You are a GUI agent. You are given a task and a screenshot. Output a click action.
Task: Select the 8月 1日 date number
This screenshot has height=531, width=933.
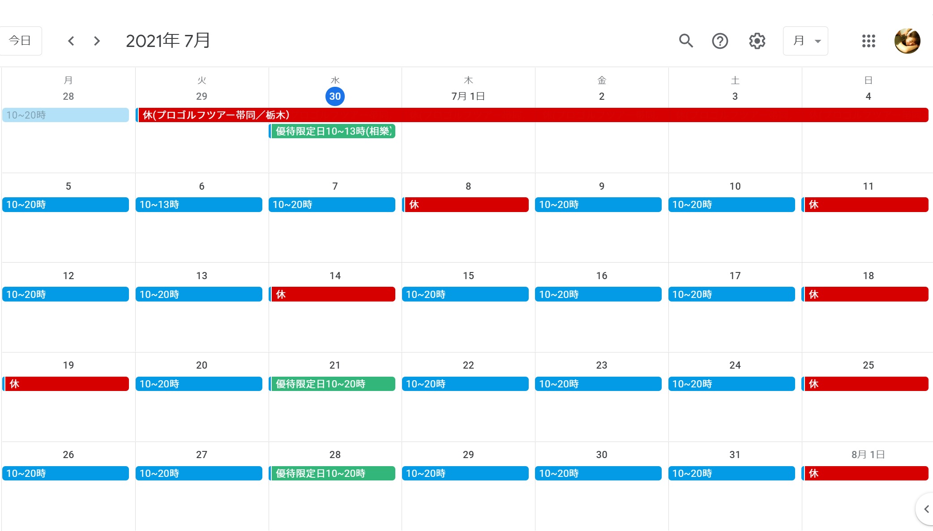click(x=868, y=455)
